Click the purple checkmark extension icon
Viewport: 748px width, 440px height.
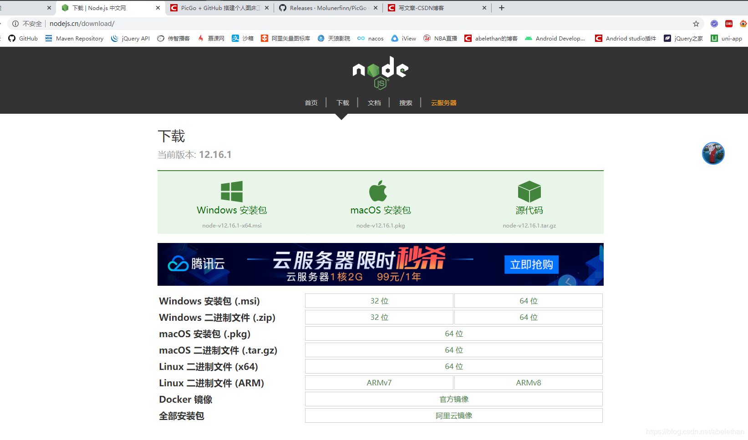[714, 24]
